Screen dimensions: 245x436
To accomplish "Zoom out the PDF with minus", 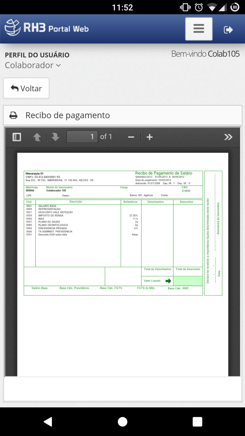I will coord(131,137).
